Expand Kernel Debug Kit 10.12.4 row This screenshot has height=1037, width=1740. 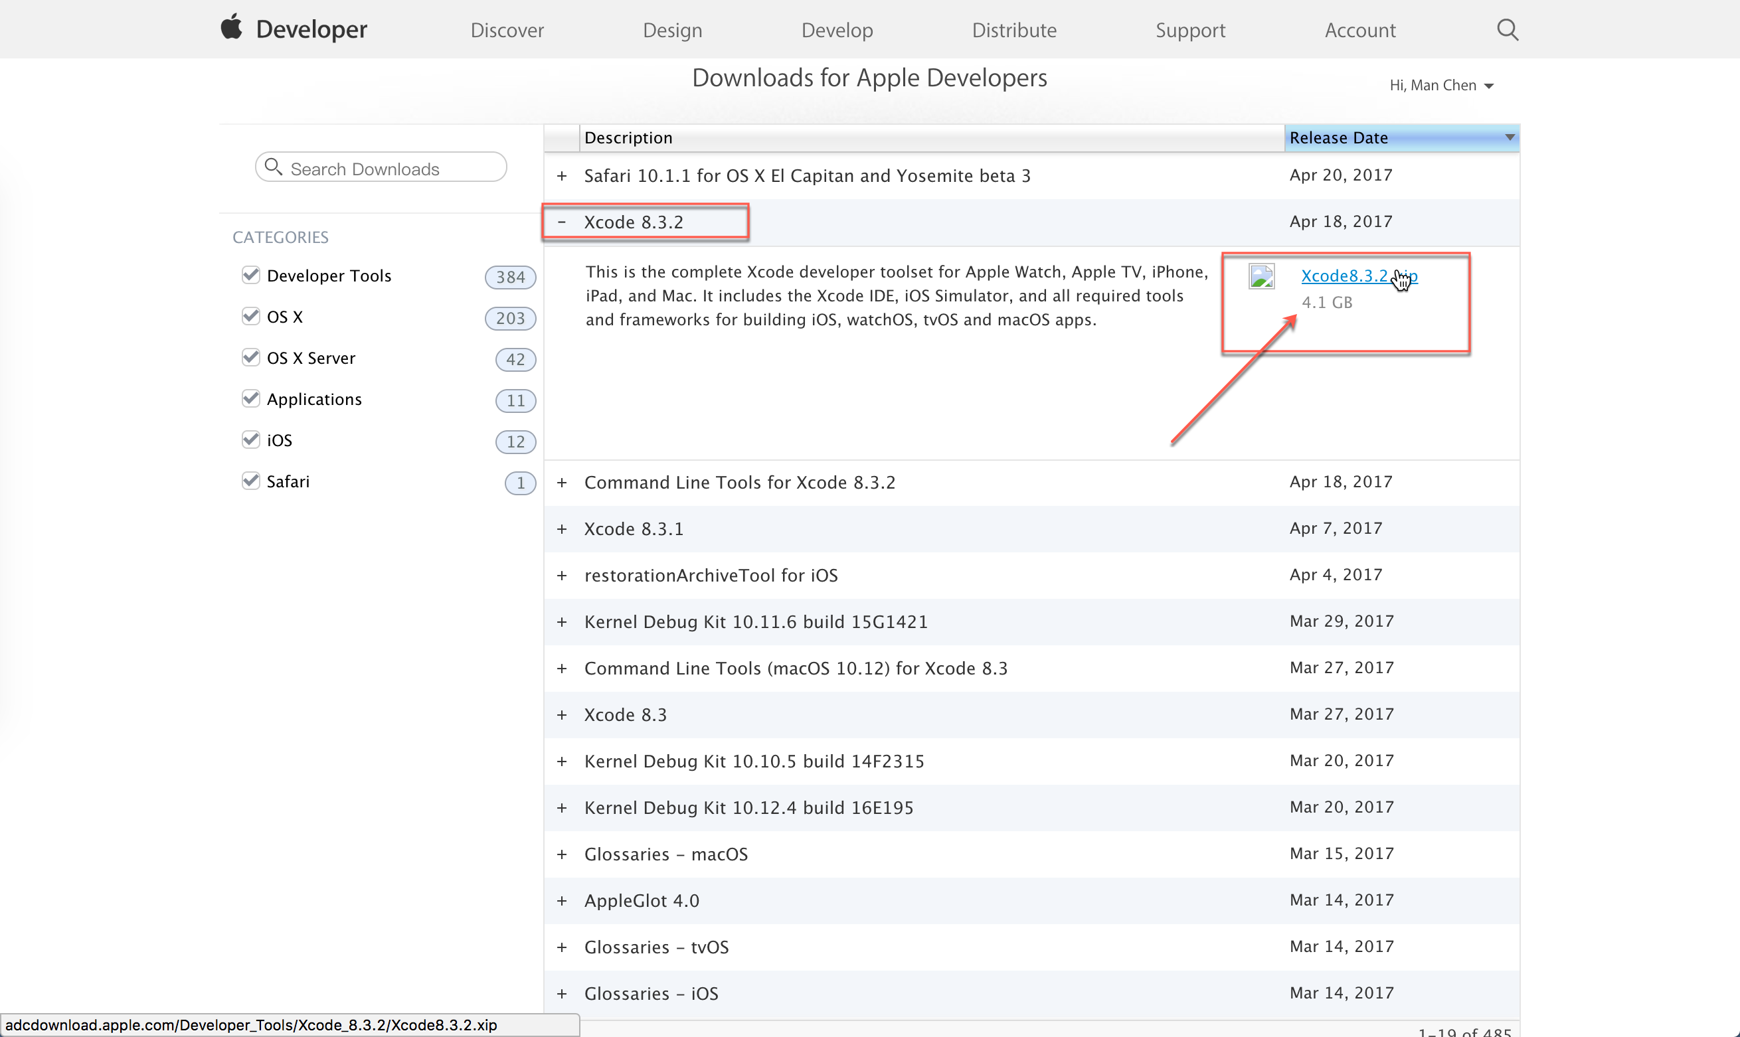[x=562, y=808]
